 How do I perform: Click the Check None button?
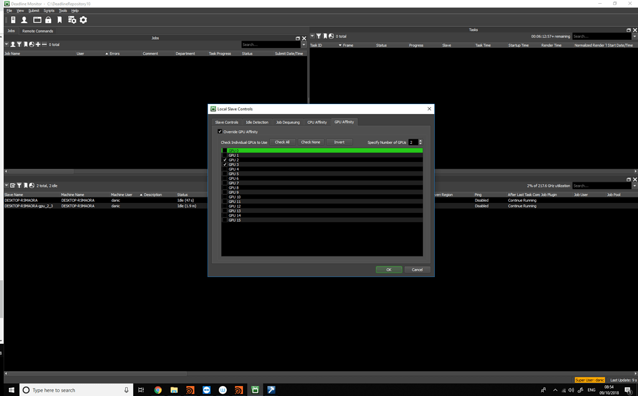(310, 142)
